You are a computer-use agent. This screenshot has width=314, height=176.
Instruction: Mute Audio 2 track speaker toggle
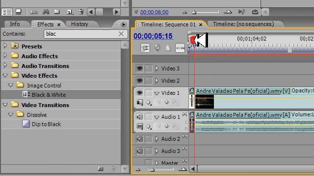(139, 139)
